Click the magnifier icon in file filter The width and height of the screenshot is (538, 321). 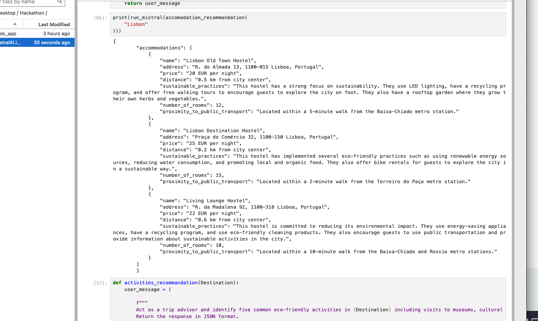60,2
